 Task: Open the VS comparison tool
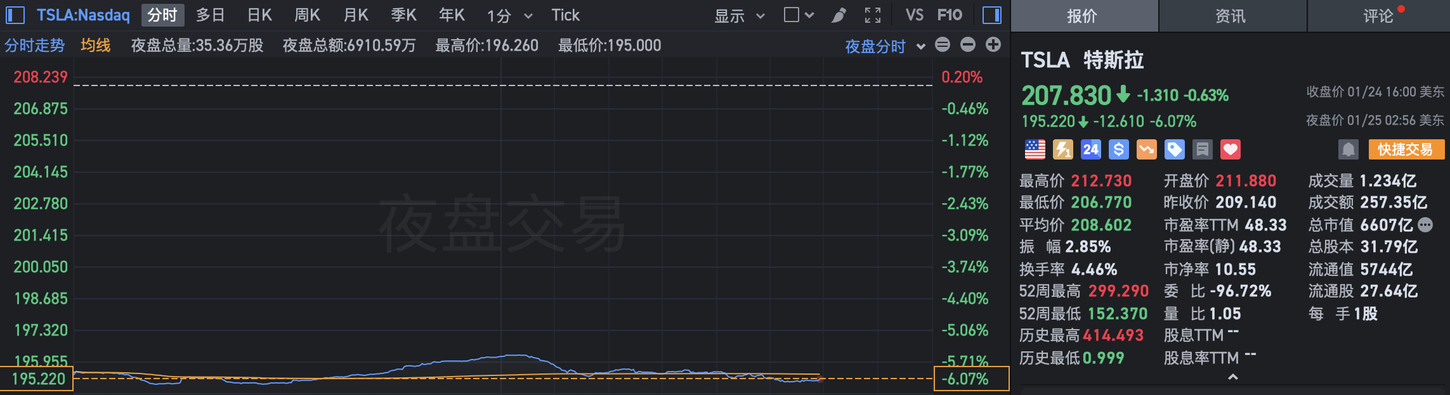[914, 15]
